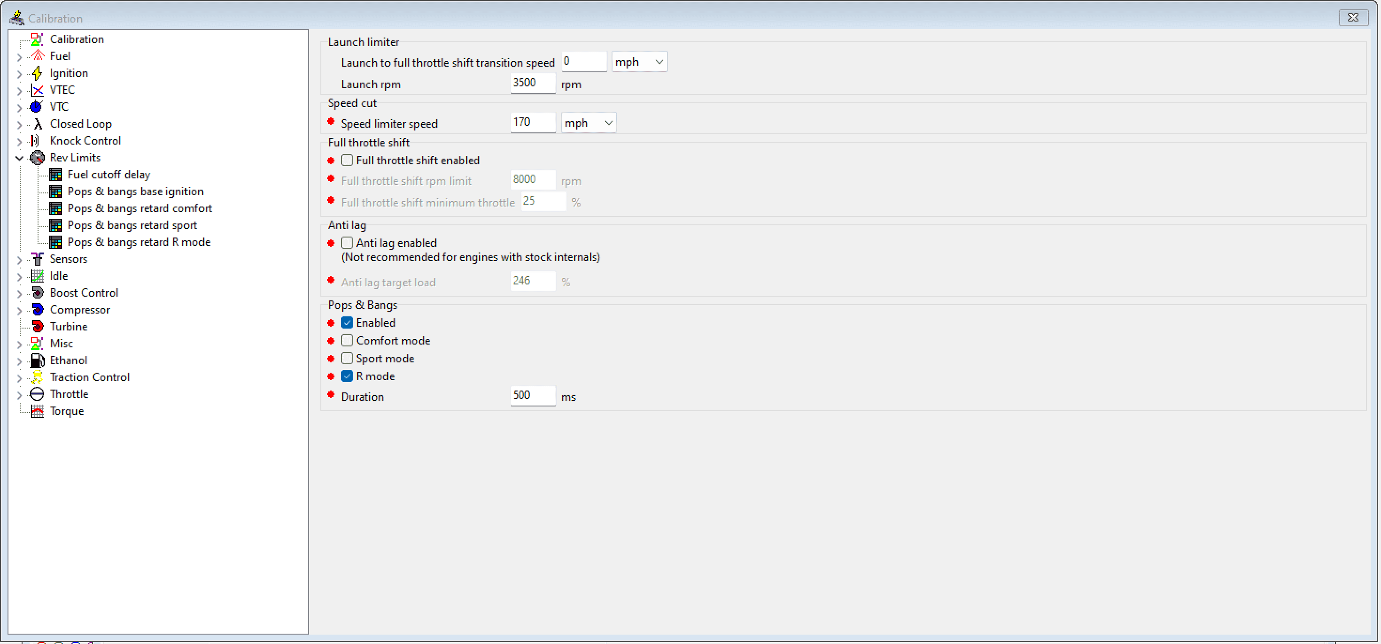This screenshot has width=1381, height=644.
Task: Open the Speed limiter speed units dropdown
Action: click(x=588, y=122)
